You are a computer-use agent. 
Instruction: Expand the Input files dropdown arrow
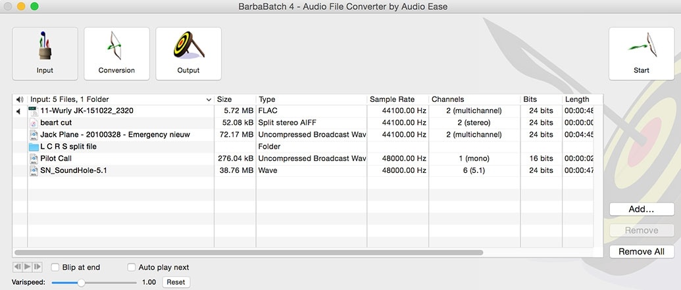209,100
